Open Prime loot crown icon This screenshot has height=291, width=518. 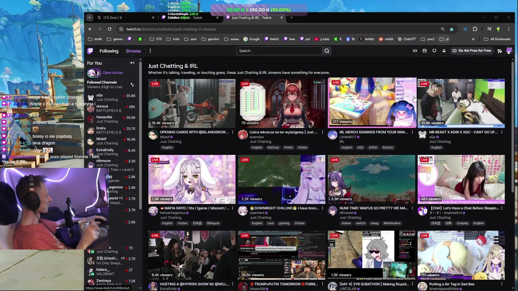click(415, 51)
